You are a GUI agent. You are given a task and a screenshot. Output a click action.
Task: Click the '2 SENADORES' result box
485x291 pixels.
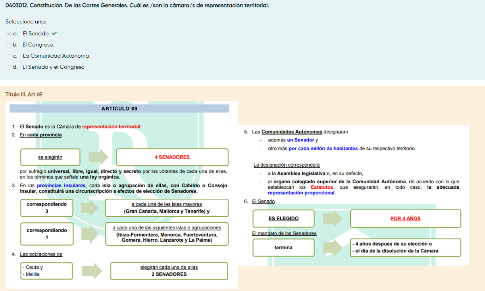pos(169,271)
